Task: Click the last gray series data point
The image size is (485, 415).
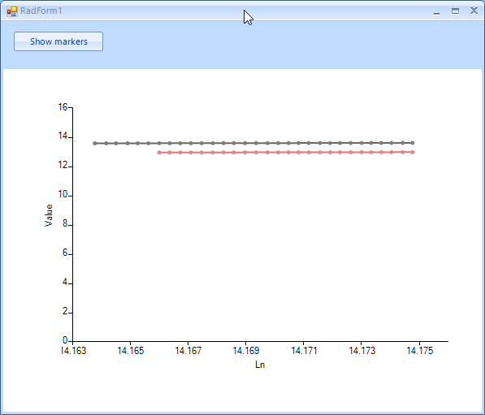Action: (x=413, y=143)
